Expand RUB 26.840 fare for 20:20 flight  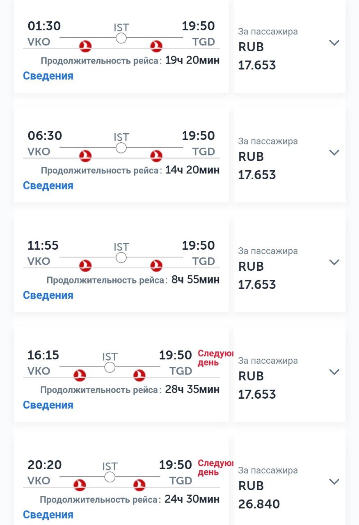coord(334,482)
